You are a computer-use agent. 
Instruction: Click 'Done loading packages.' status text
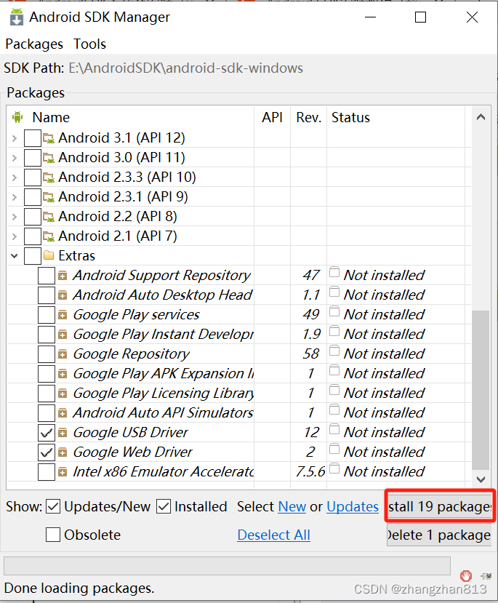pyautogui.click(x=79, y=588)
